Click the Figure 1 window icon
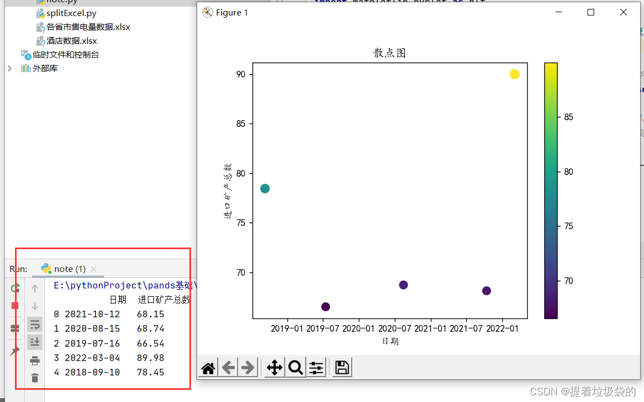Image resolution: width=644 pixels, height=402 pixels. tap(208, 12)
